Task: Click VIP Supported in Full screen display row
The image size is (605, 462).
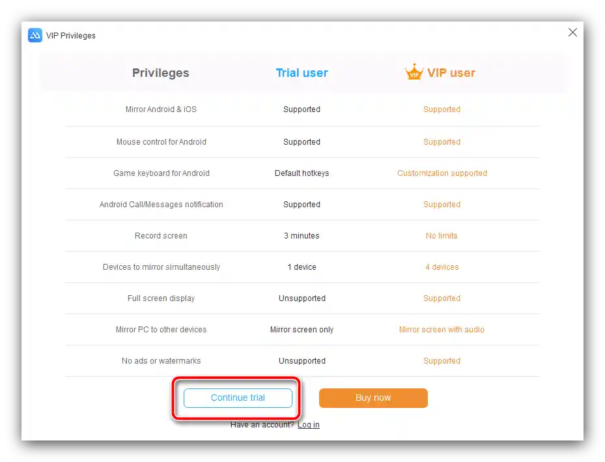Action: click(442, 298)
